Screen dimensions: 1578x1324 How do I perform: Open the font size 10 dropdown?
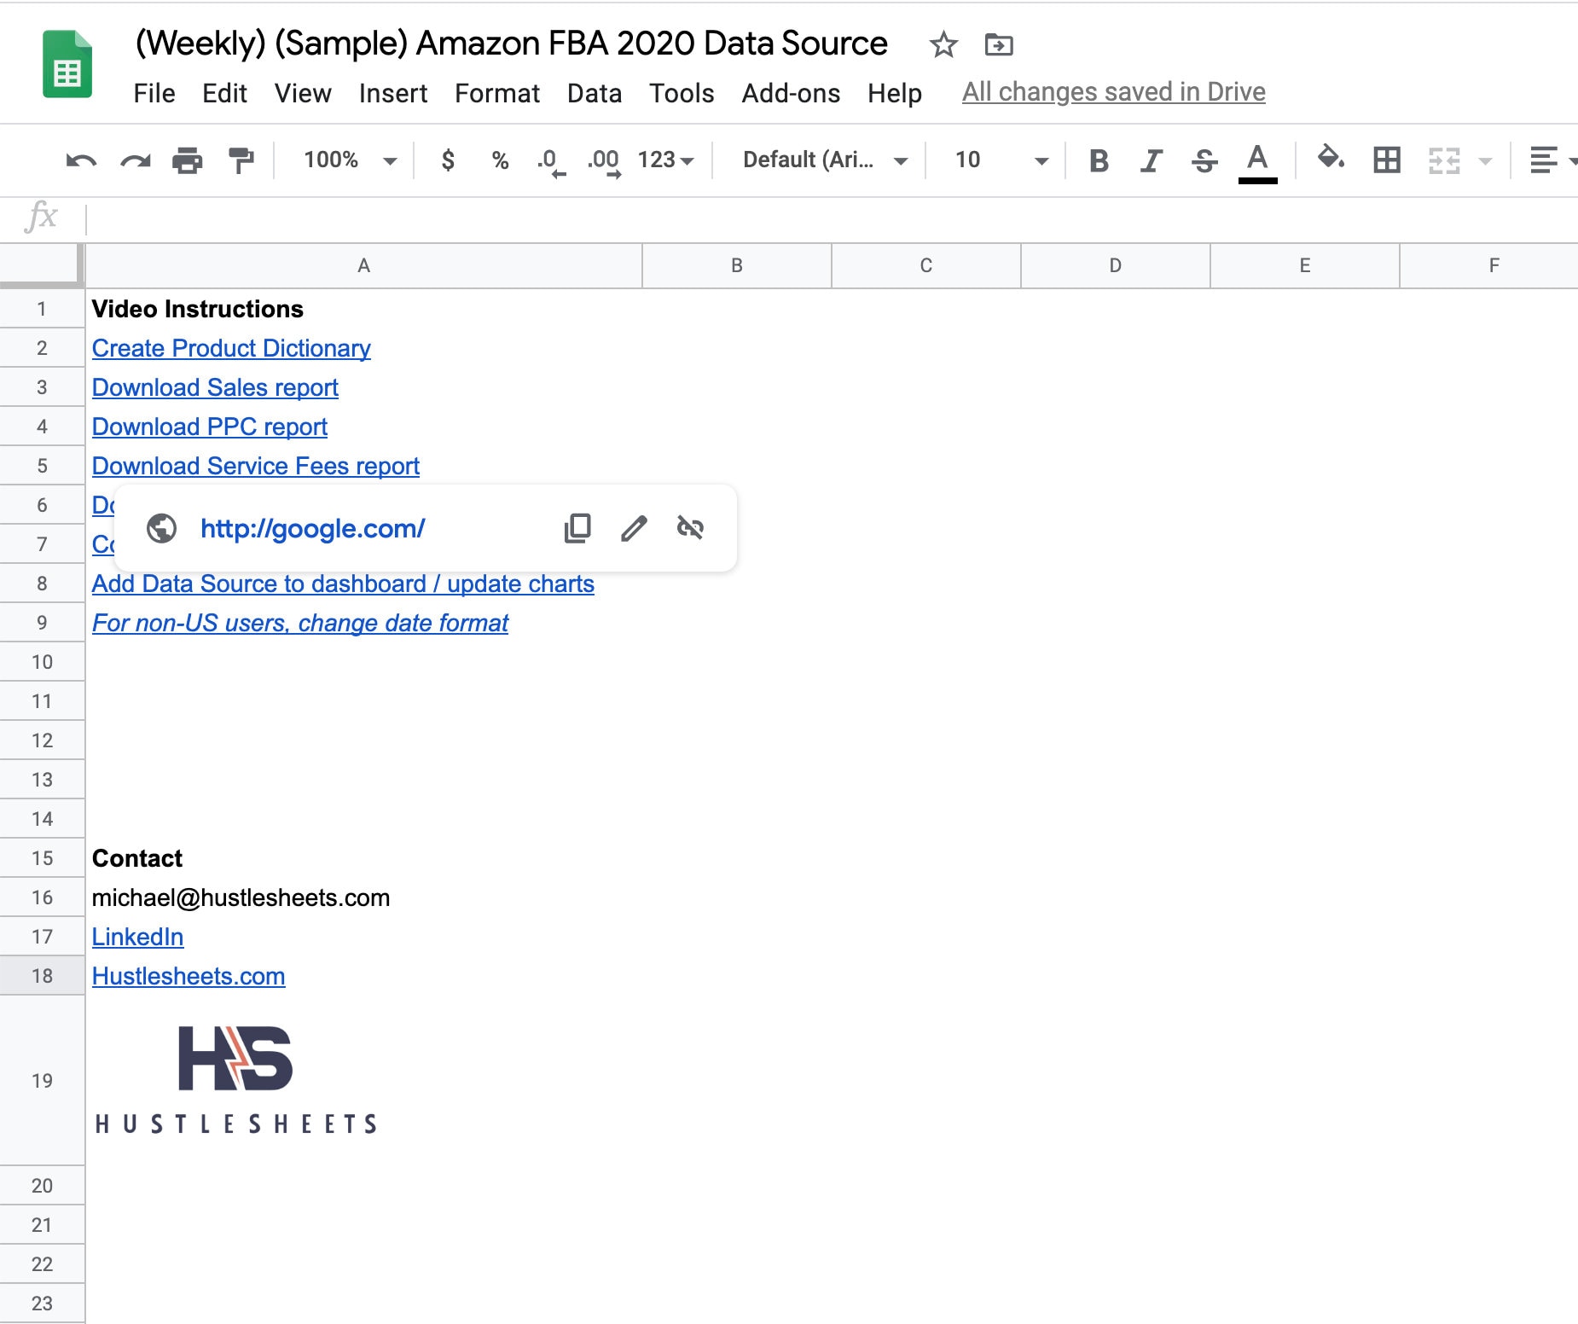[1001, 160]
